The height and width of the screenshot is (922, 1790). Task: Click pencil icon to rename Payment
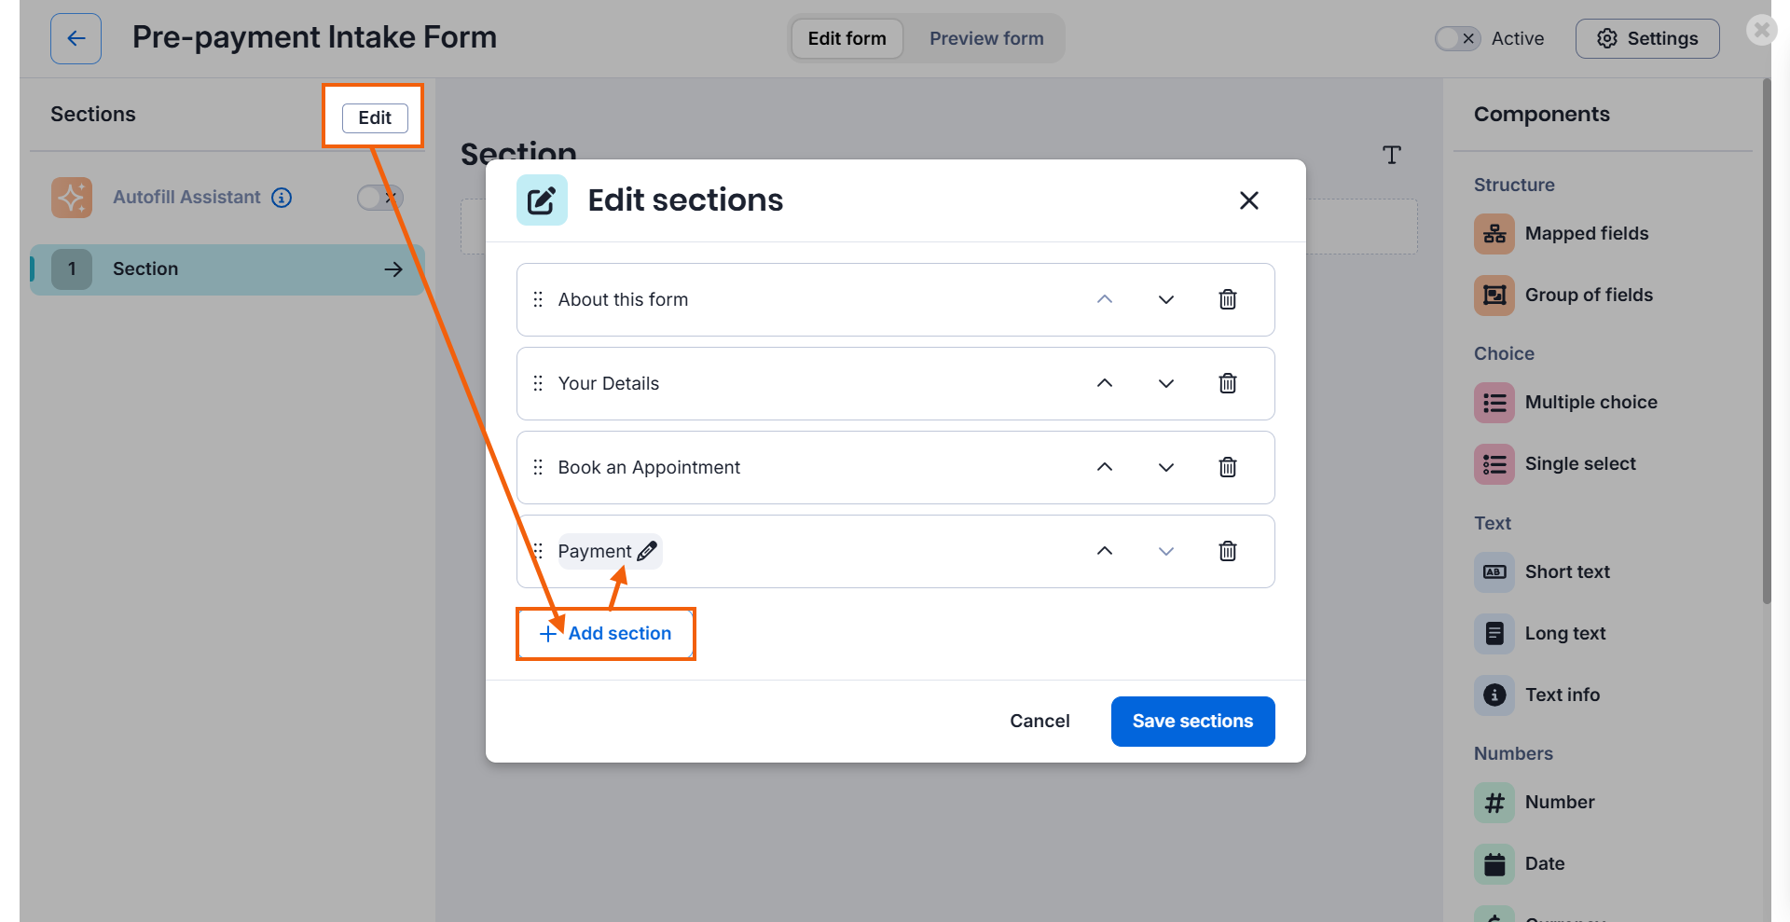click(x=647, y=551)
